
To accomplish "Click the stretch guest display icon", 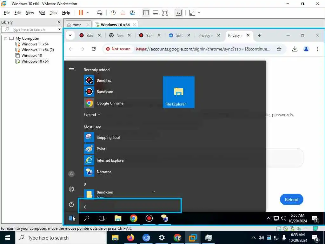I will point(192,13).
